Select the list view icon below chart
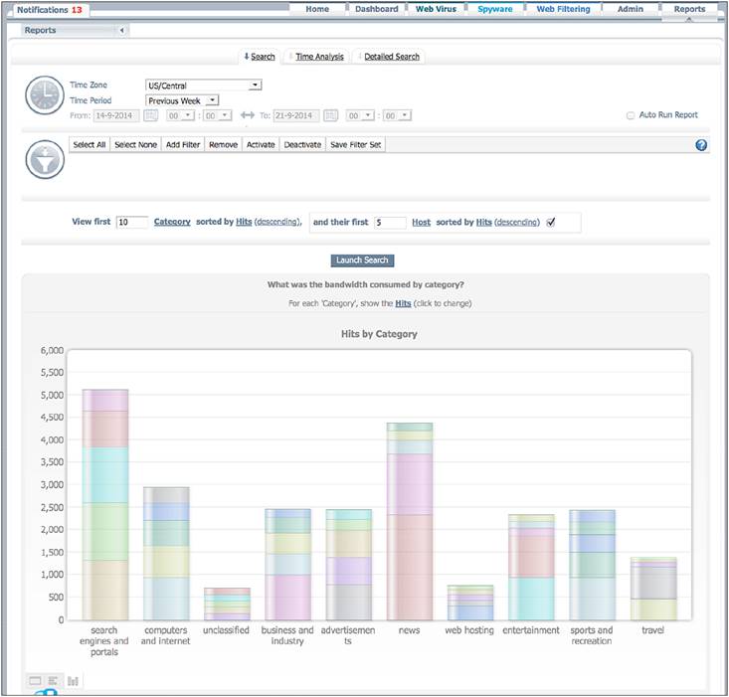Image resolution: width=729 pixels, height=697 pixels. [x=53, y=681]
